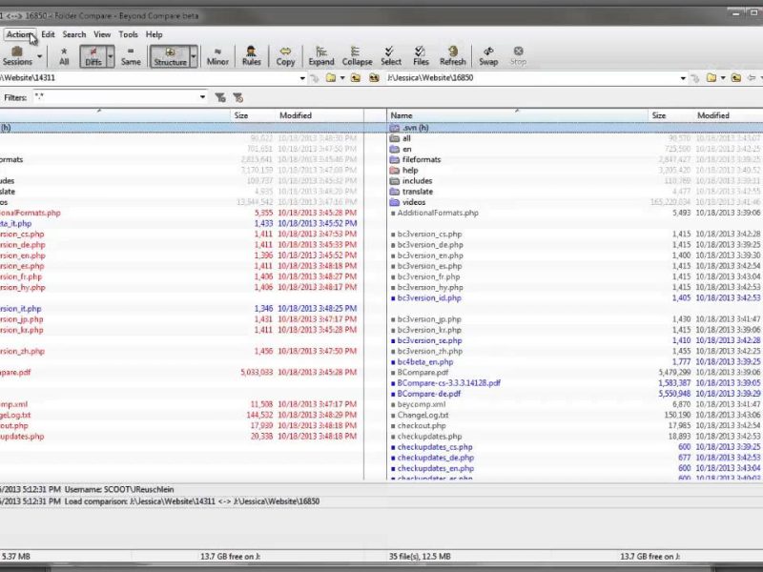The width and height of the screenshot is (763, 572).
Task: Click the left pane browse folder icon
Action: click(331, 78)
